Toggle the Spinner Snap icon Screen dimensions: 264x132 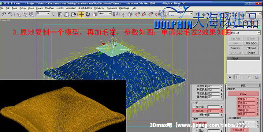tap(157, 15)
